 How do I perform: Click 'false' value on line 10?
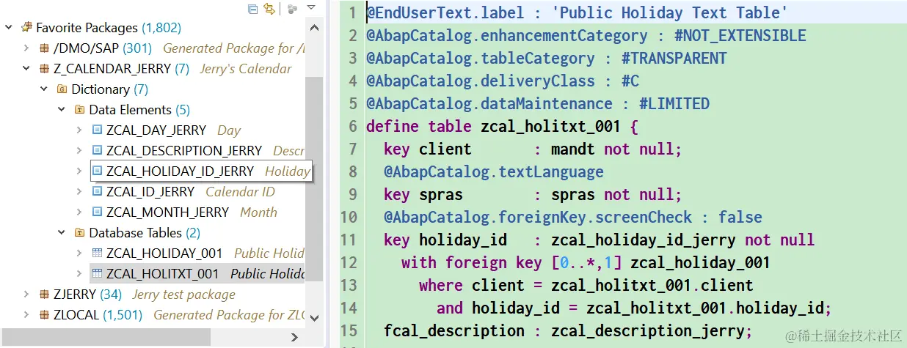pyautogui.click(x=740, y=217)
